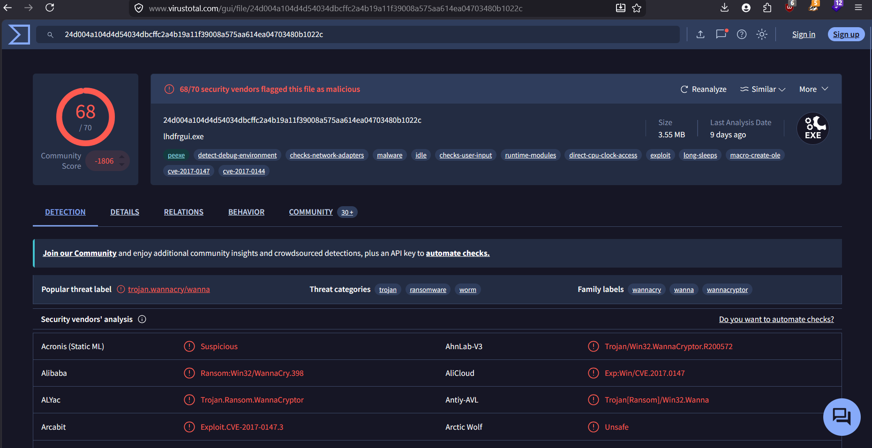The image size is (872, 448).
Task: Click the Acronis Suspicious alert icon
Action: point(189,346)
